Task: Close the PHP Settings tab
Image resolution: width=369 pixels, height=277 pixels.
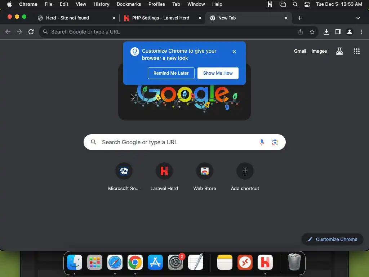Action: coord(200,18)
